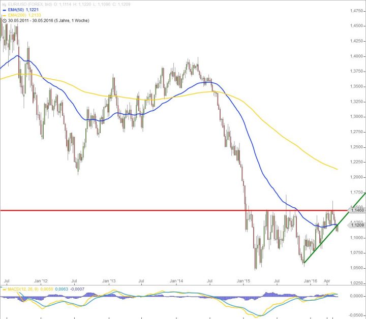Select the EMA(200) 1,2133 legend text
This screenshot has width=366, height=319.
click(x=24, y=15)
